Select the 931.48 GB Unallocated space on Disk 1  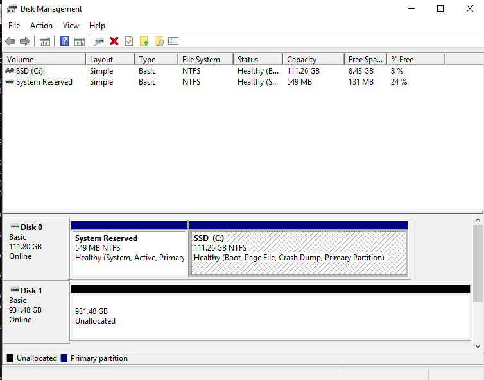click(x=270, y=312)
